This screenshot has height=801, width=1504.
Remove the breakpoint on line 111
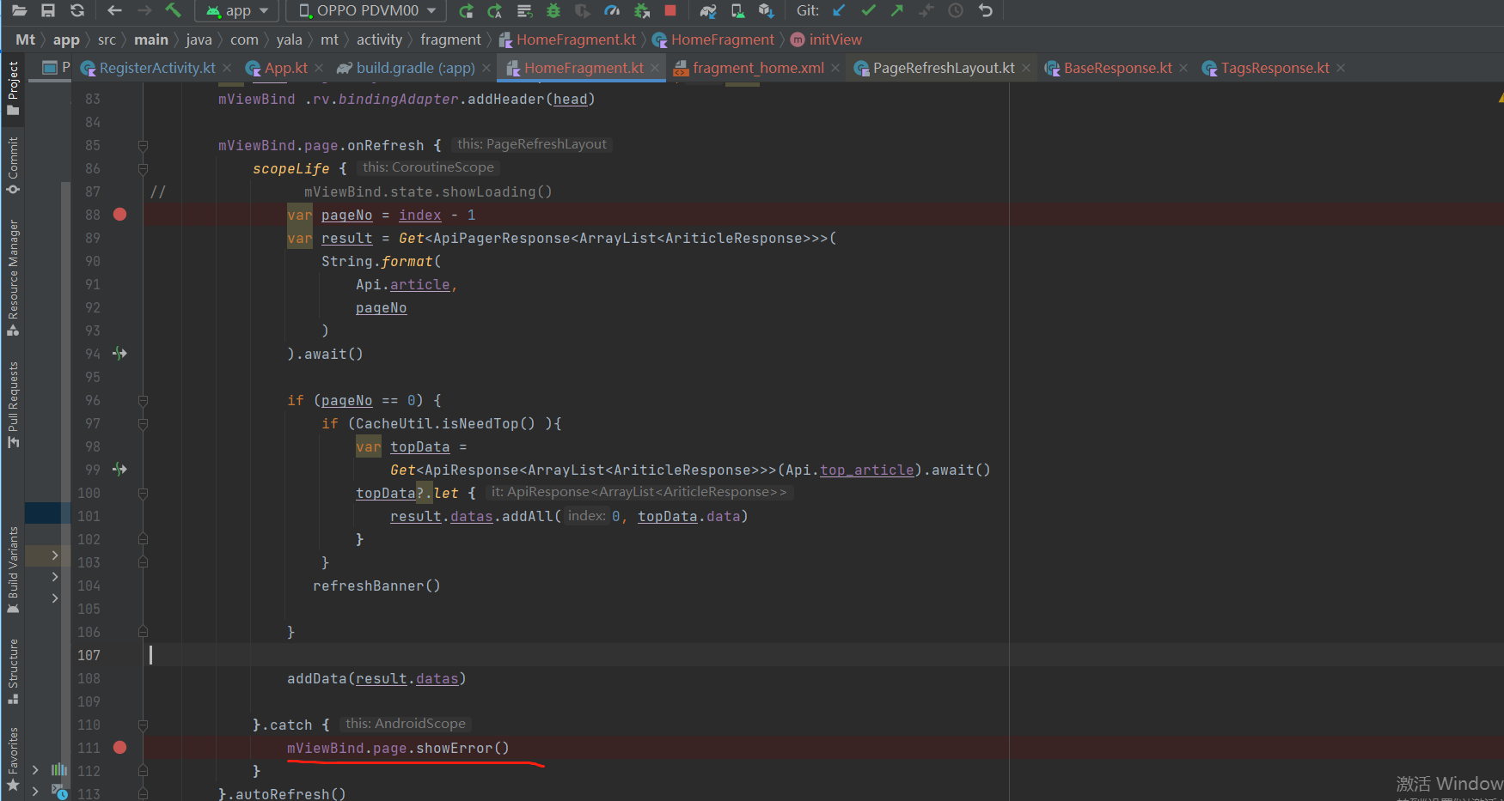click(119, 748)
